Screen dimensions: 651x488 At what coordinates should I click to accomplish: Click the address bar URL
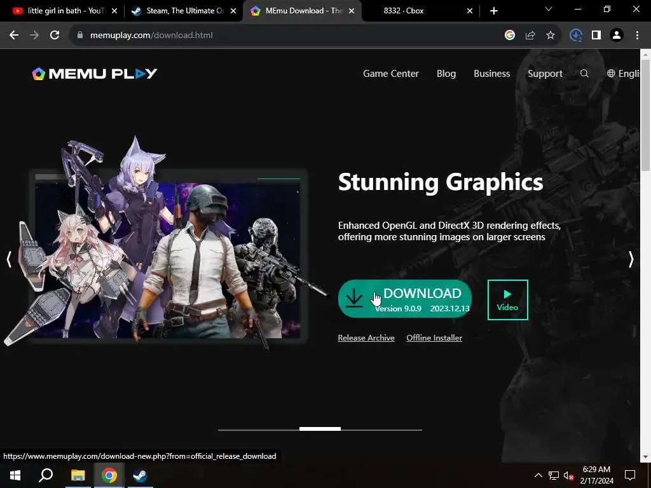(151, 36)
